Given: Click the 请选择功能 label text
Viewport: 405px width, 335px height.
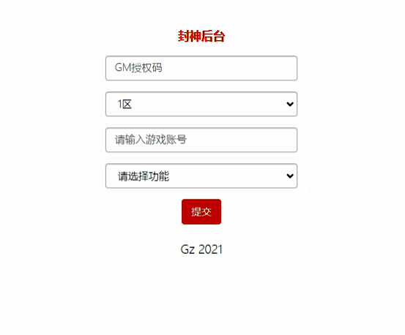Looking at the screenshot, I should click(x=144, y=176).
